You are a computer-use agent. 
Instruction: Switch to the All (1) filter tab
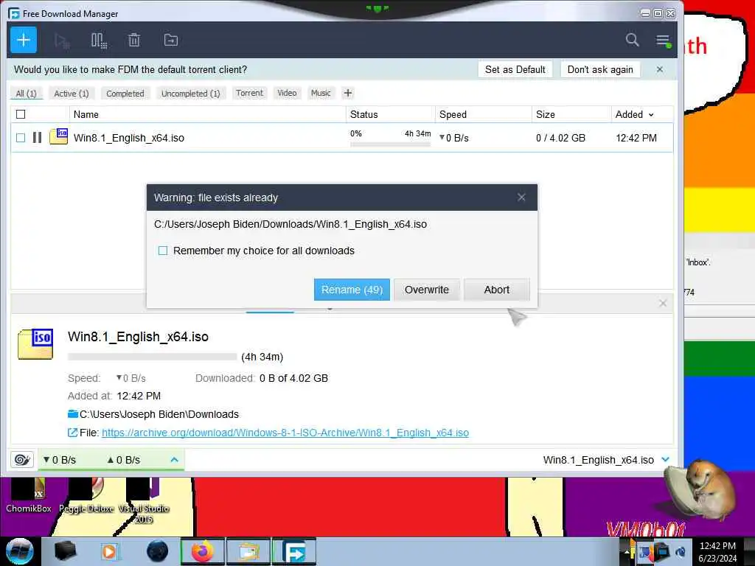(26, 94)
